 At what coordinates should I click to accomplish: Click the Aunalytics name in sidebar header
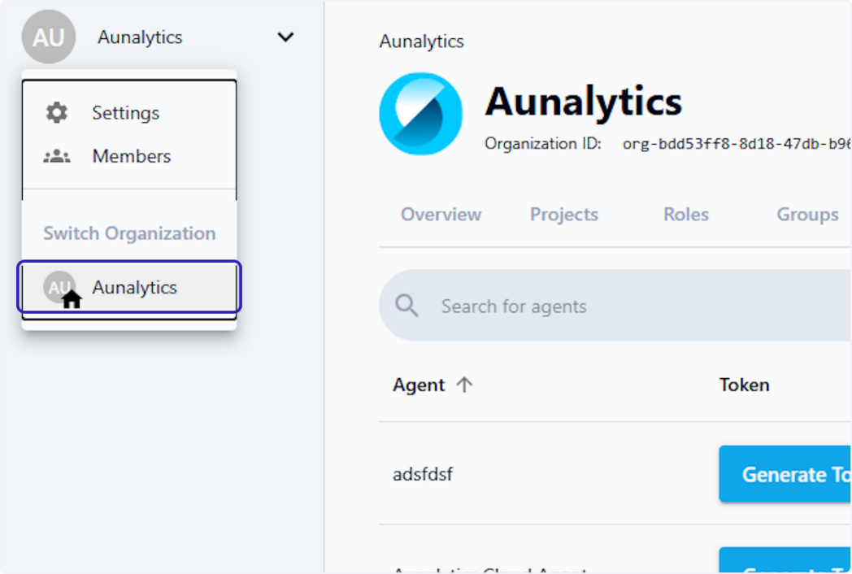coord(140,37)
